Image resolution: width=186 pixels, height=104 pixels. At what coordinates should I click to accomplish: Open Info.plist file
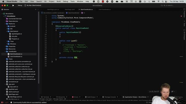[14, 36]
